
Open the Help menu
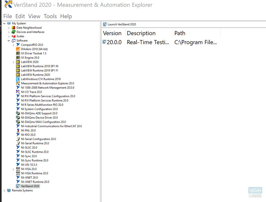[x=66, y=16]
